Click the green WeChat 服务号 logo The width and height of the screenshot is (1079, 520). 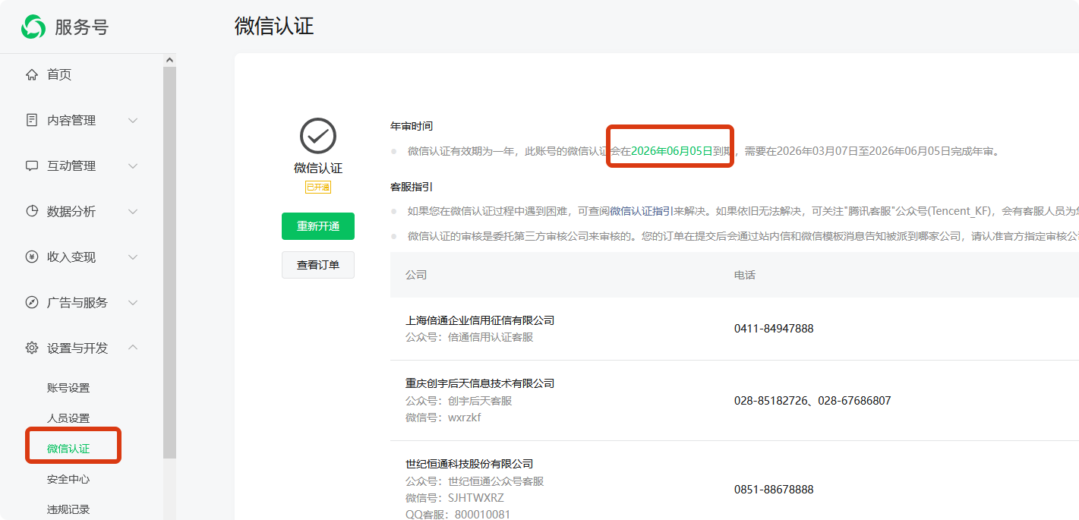pos(33,27)
